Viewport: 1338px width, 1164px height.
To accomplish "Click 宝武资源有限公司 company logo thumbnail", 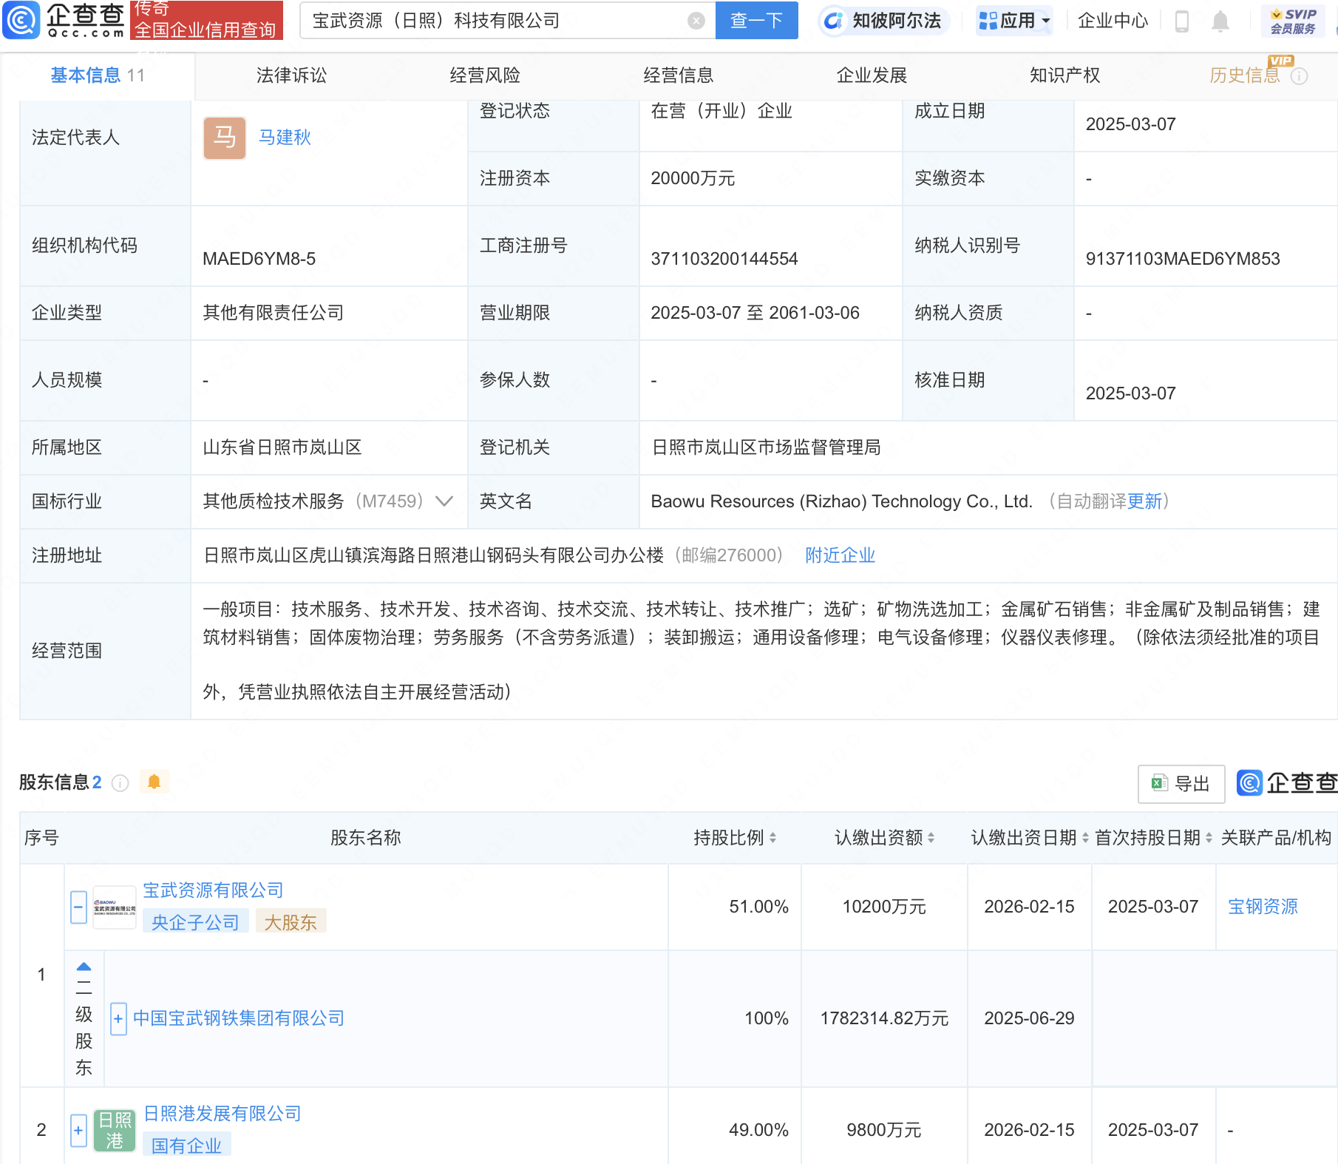I will pyautogui.click(x=115, y=907).
